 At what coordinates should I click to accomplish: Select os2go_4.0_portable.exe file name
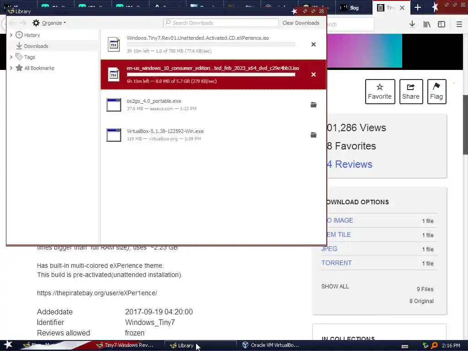(x=154, y=101)
